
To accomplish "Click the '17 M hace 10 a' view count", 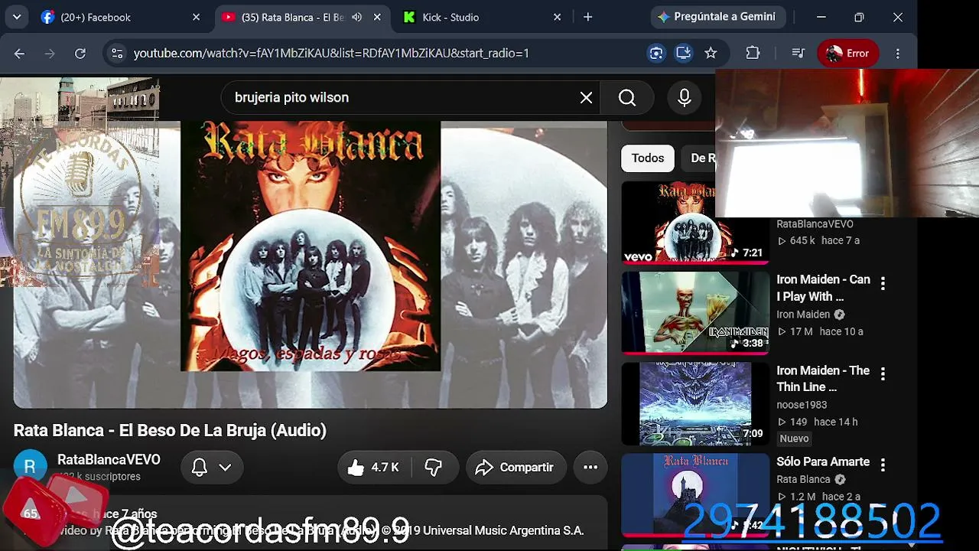I will [820, 331].
